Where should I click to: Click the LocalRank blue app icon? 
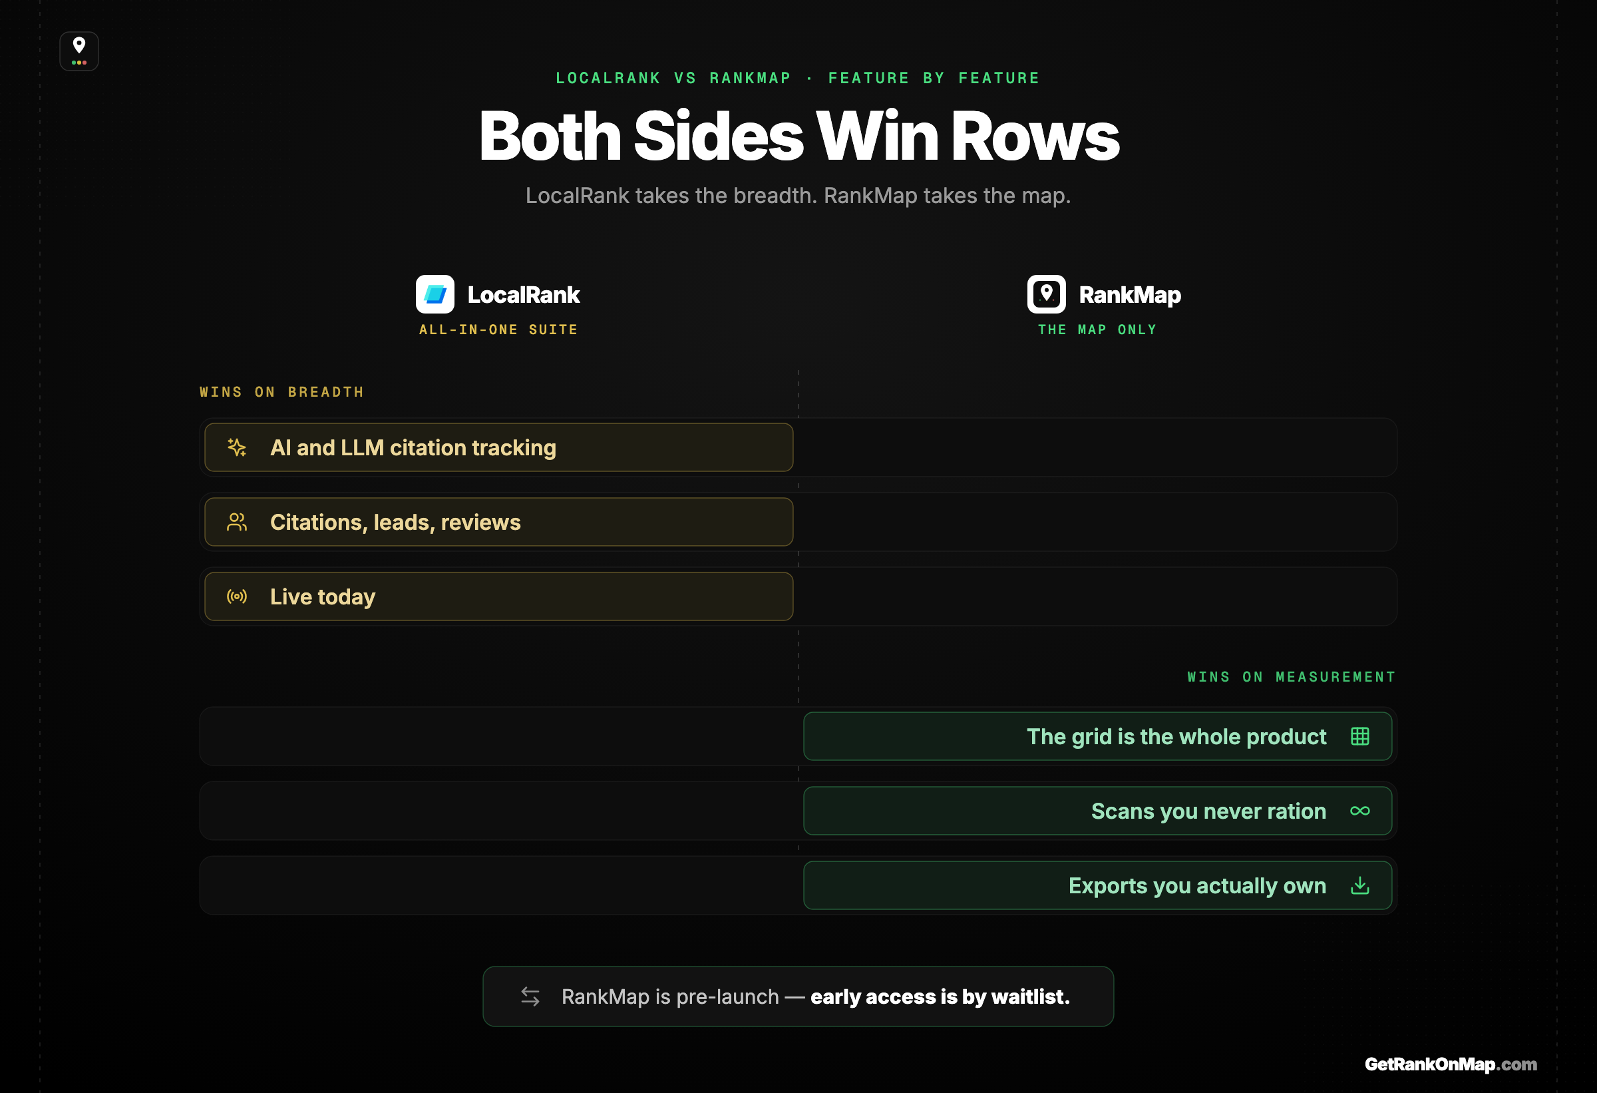[435, 294]
